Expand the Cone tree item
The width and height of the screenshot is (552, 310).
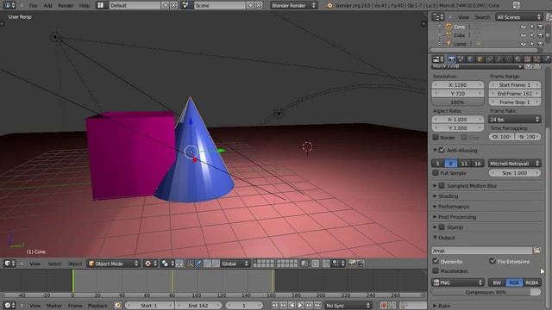click(x=440, y=27)
